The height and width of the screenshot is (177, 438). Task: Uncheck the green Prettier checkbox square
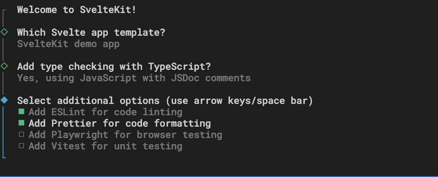click(x=22, y=123)
